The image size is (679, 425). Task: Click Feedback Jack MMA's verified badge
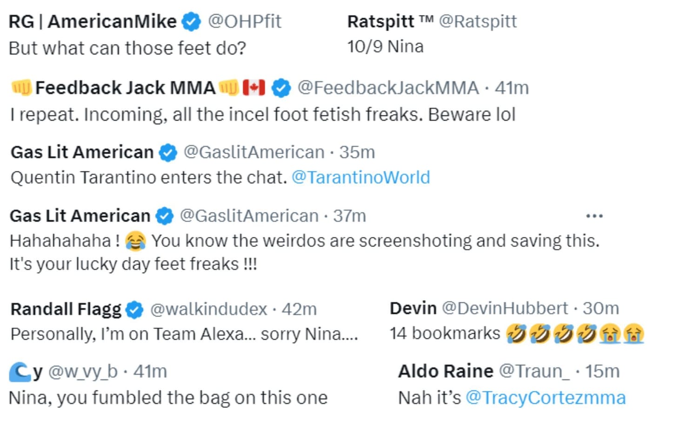click(281, 88)
